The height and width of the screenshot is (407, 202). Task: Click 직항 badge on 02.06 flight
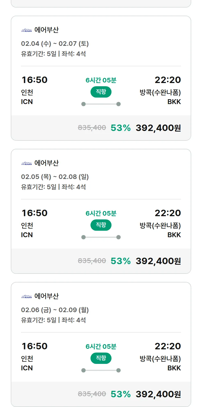tap(101, 358)
